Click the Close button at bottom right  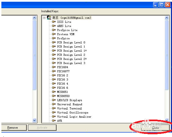(155, 127)
